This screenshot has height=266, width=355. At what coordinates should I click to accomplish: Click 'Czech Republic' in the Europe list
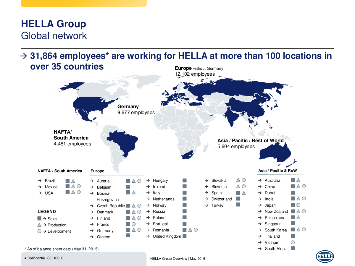coord(111,206)
